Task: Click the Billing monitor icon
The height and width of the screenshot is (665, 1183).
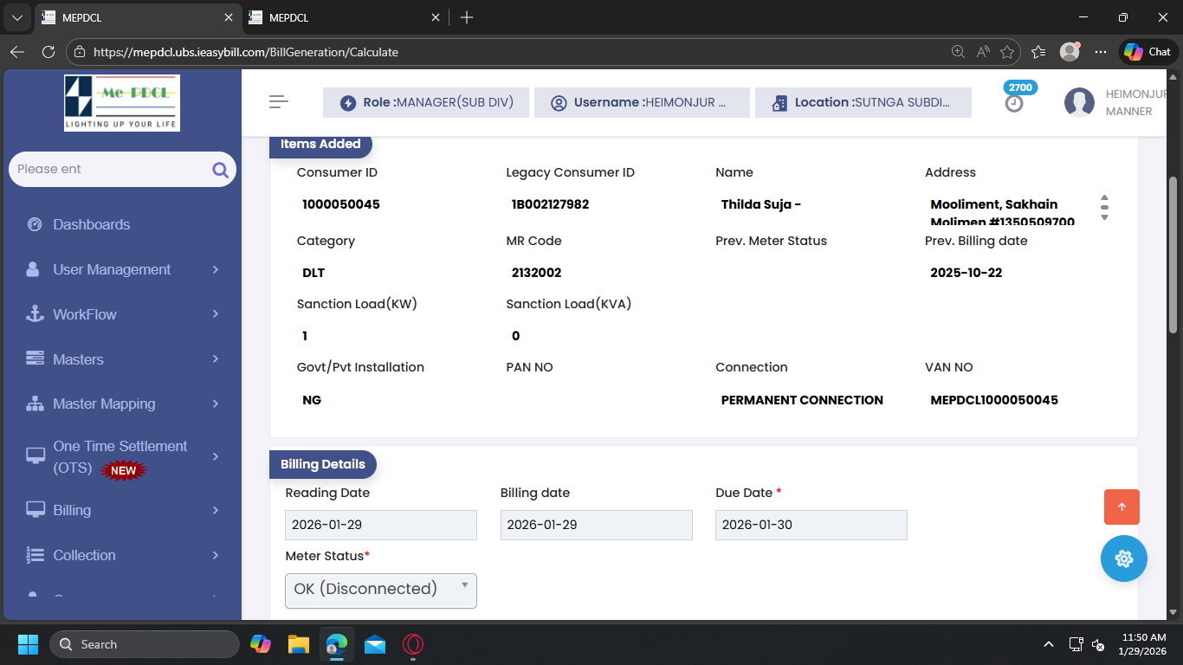Action: [35, 510]
